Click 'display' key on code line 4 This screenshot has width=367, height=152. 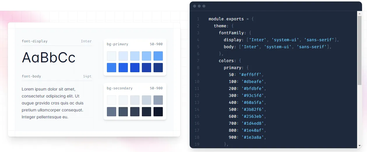(232, 40)
